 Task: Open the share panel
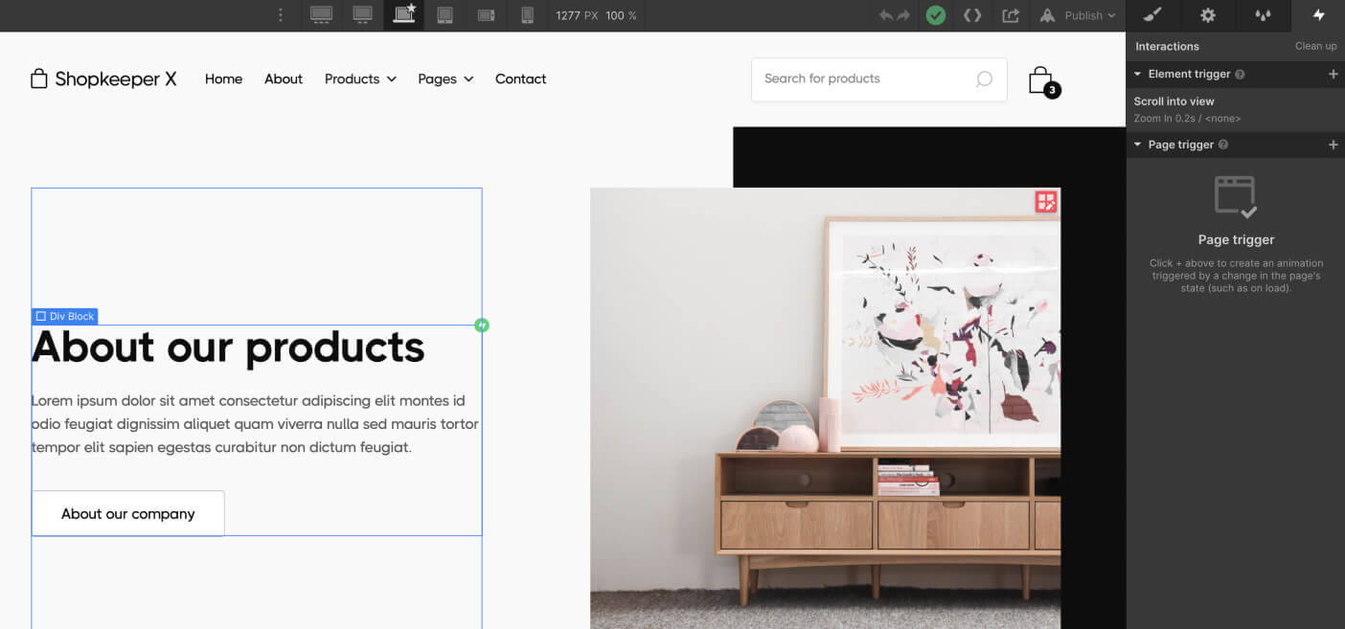[x=1009, y=14]
